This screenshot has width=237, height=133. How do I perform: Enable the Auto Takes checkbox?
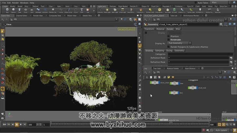coord(196,3)
